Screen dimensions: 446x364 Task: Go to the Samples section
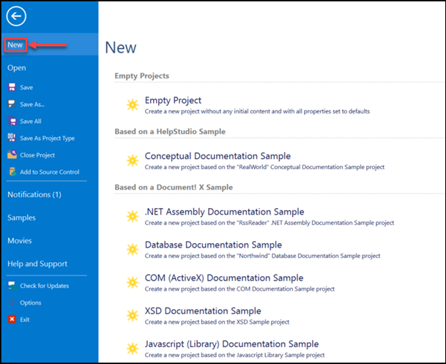click(x=21, y=218)
